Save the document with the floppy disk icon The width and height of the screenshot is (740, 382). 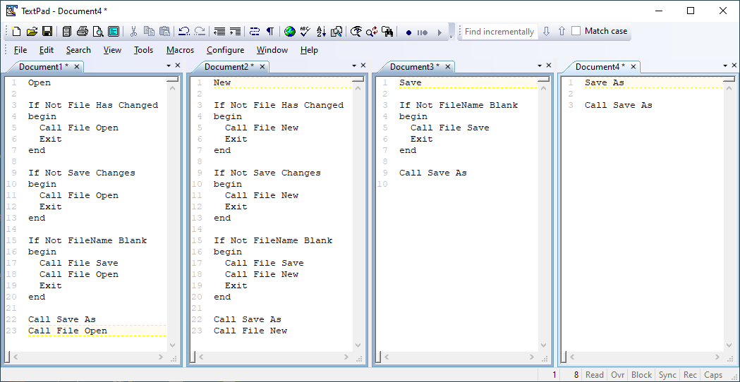click(x=47, y=32)
